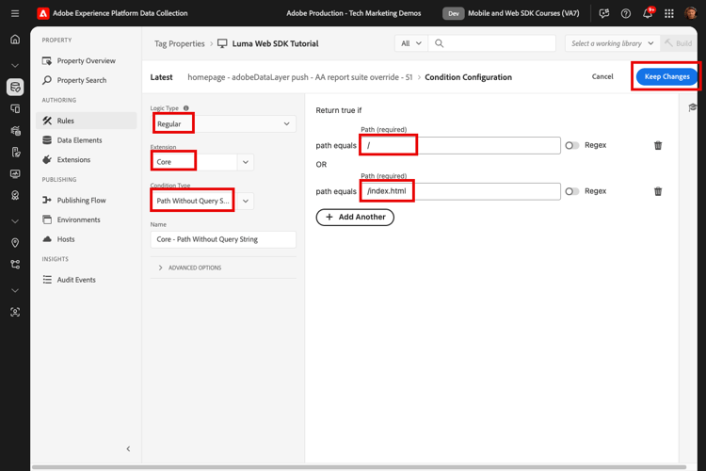Screen dimensions: 706x471
Task: Open the award ribbon icon in left rail
Action: pyautogui.click(x=15, y=195)
